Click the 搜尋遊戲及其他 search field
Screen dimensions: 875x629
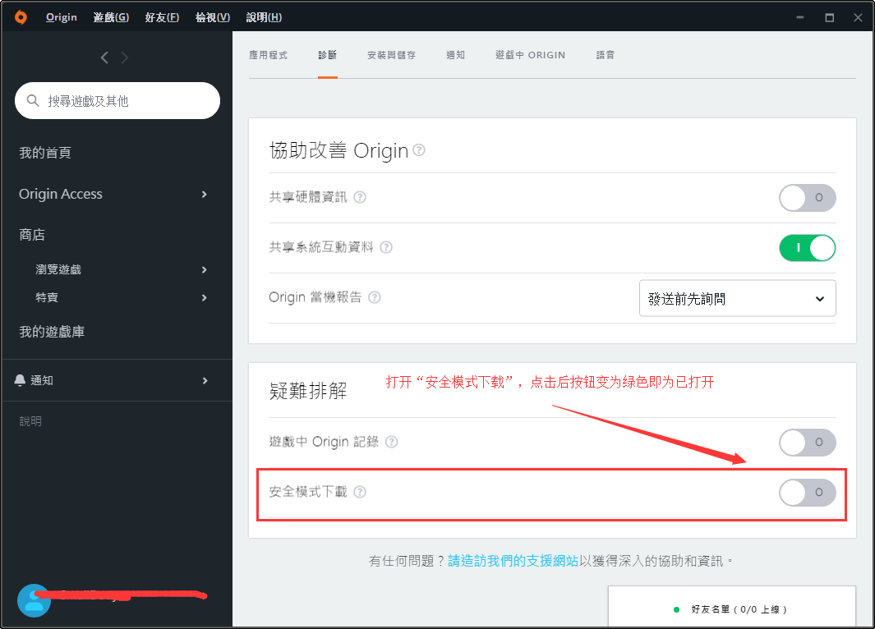click(117, 100)
